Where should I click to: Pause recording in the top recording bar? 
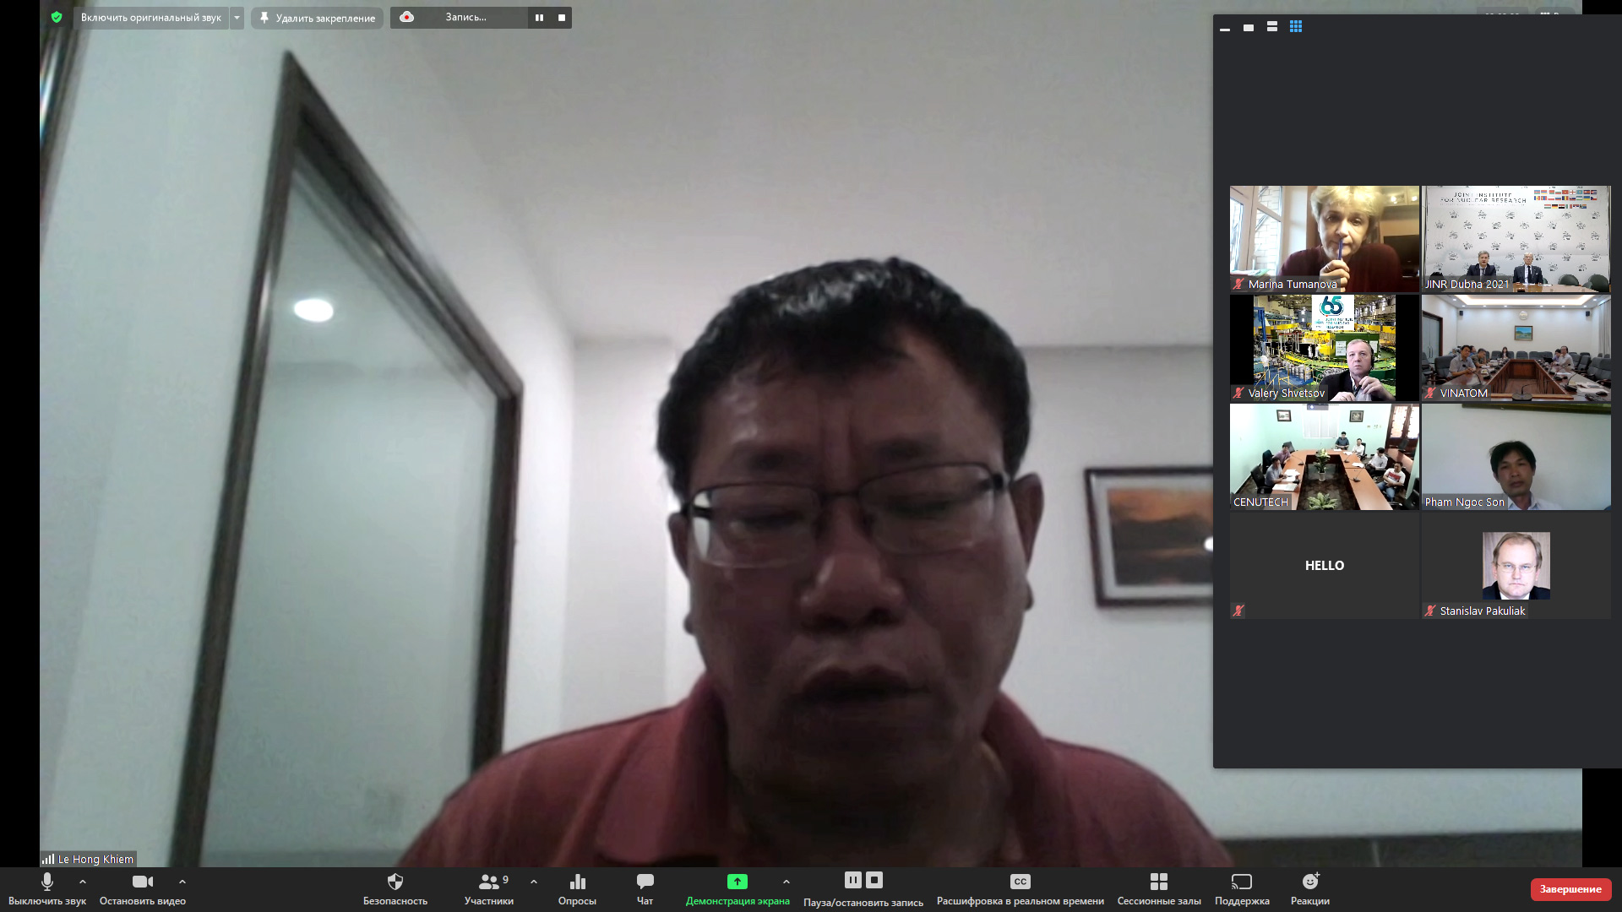[x=539, y=18]
